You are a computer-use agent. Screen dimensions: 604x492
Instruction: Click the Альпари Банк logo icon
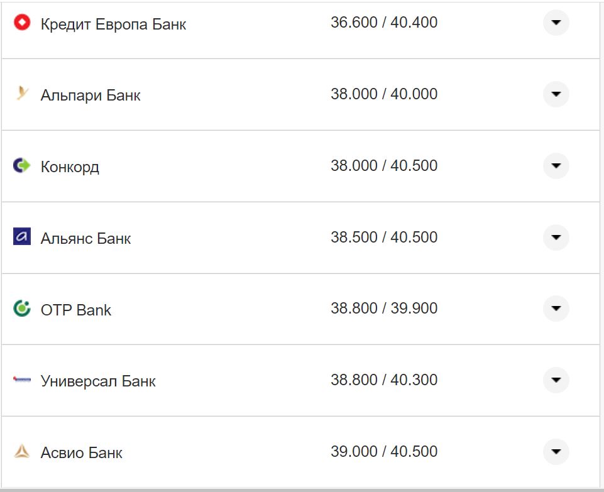tap(22, 94)
